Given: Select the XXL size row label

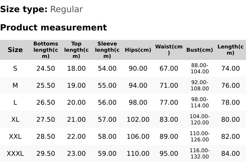Looking at the screenshot, I should click(15, 136).
